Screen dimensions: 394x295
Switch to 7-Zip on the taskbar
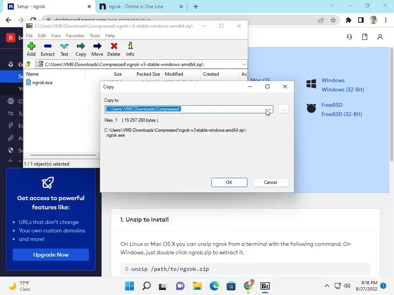pos(265,286)
